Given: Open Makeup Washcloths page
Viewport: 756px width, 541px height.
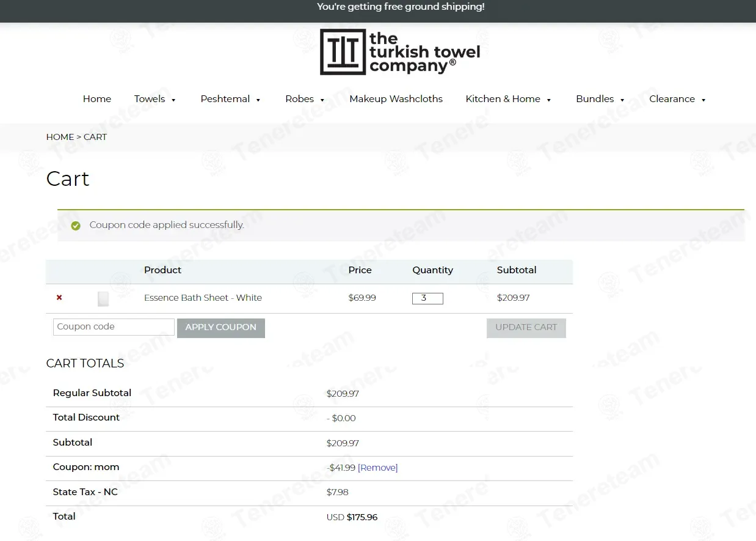Looking at the screenshot, I should 396,99.
